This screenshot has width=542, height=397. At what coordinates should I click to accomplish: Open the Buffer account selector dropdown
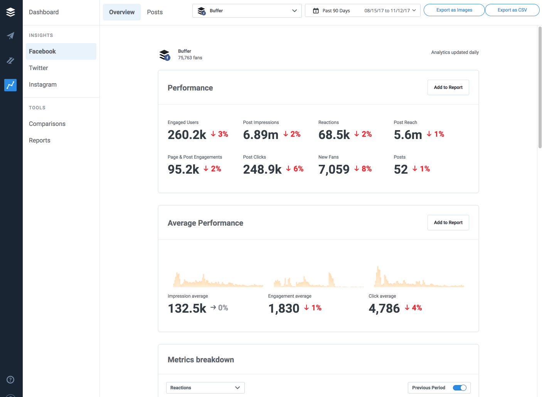(x=247, y=11)
